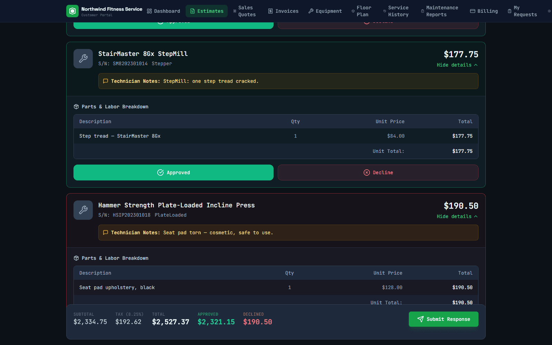
Task: Click the Sales Quotes icon
Action: click(235, 11)
